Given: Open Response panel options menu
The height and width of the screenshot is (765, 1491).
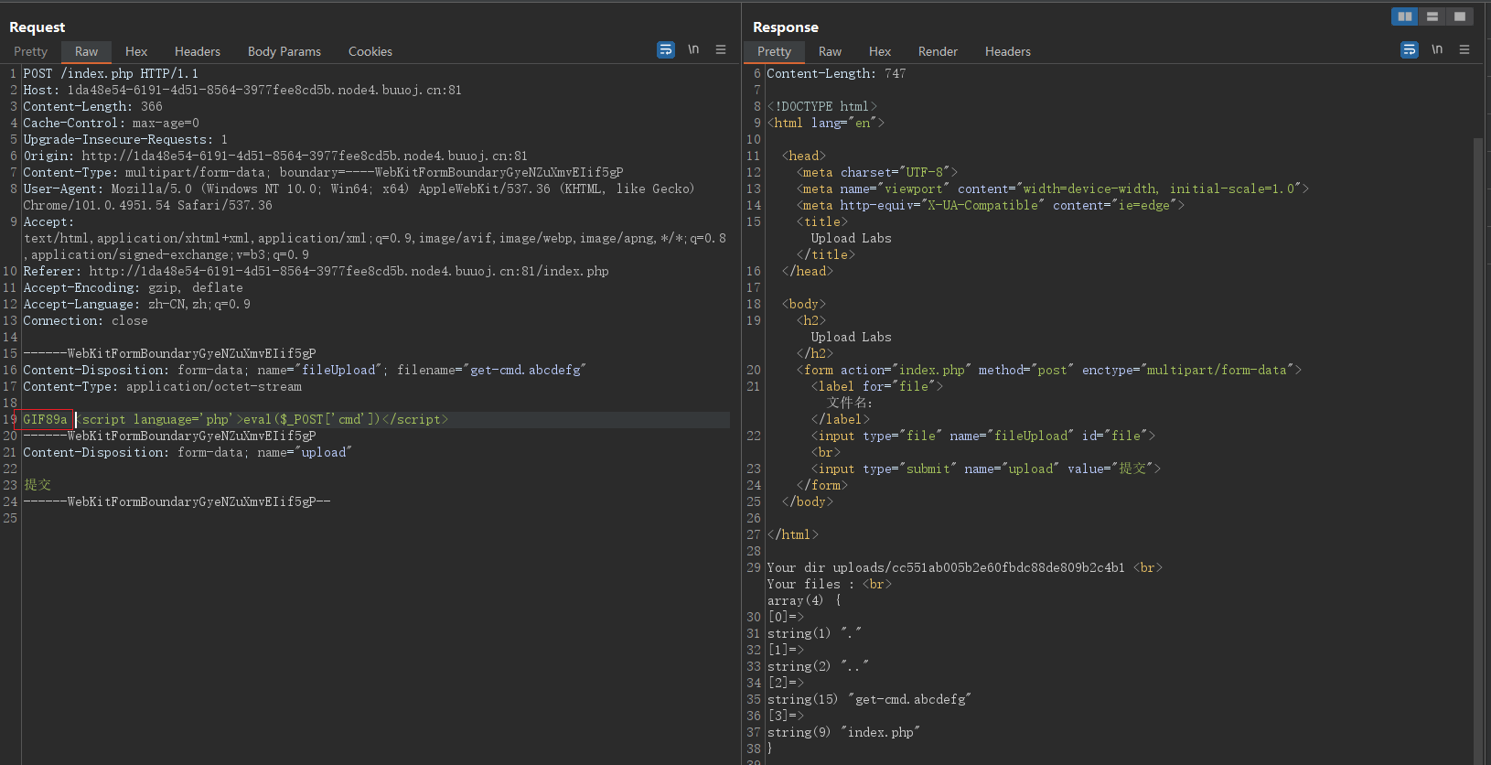Looking at the screenshot, I should coord(1464,49).
